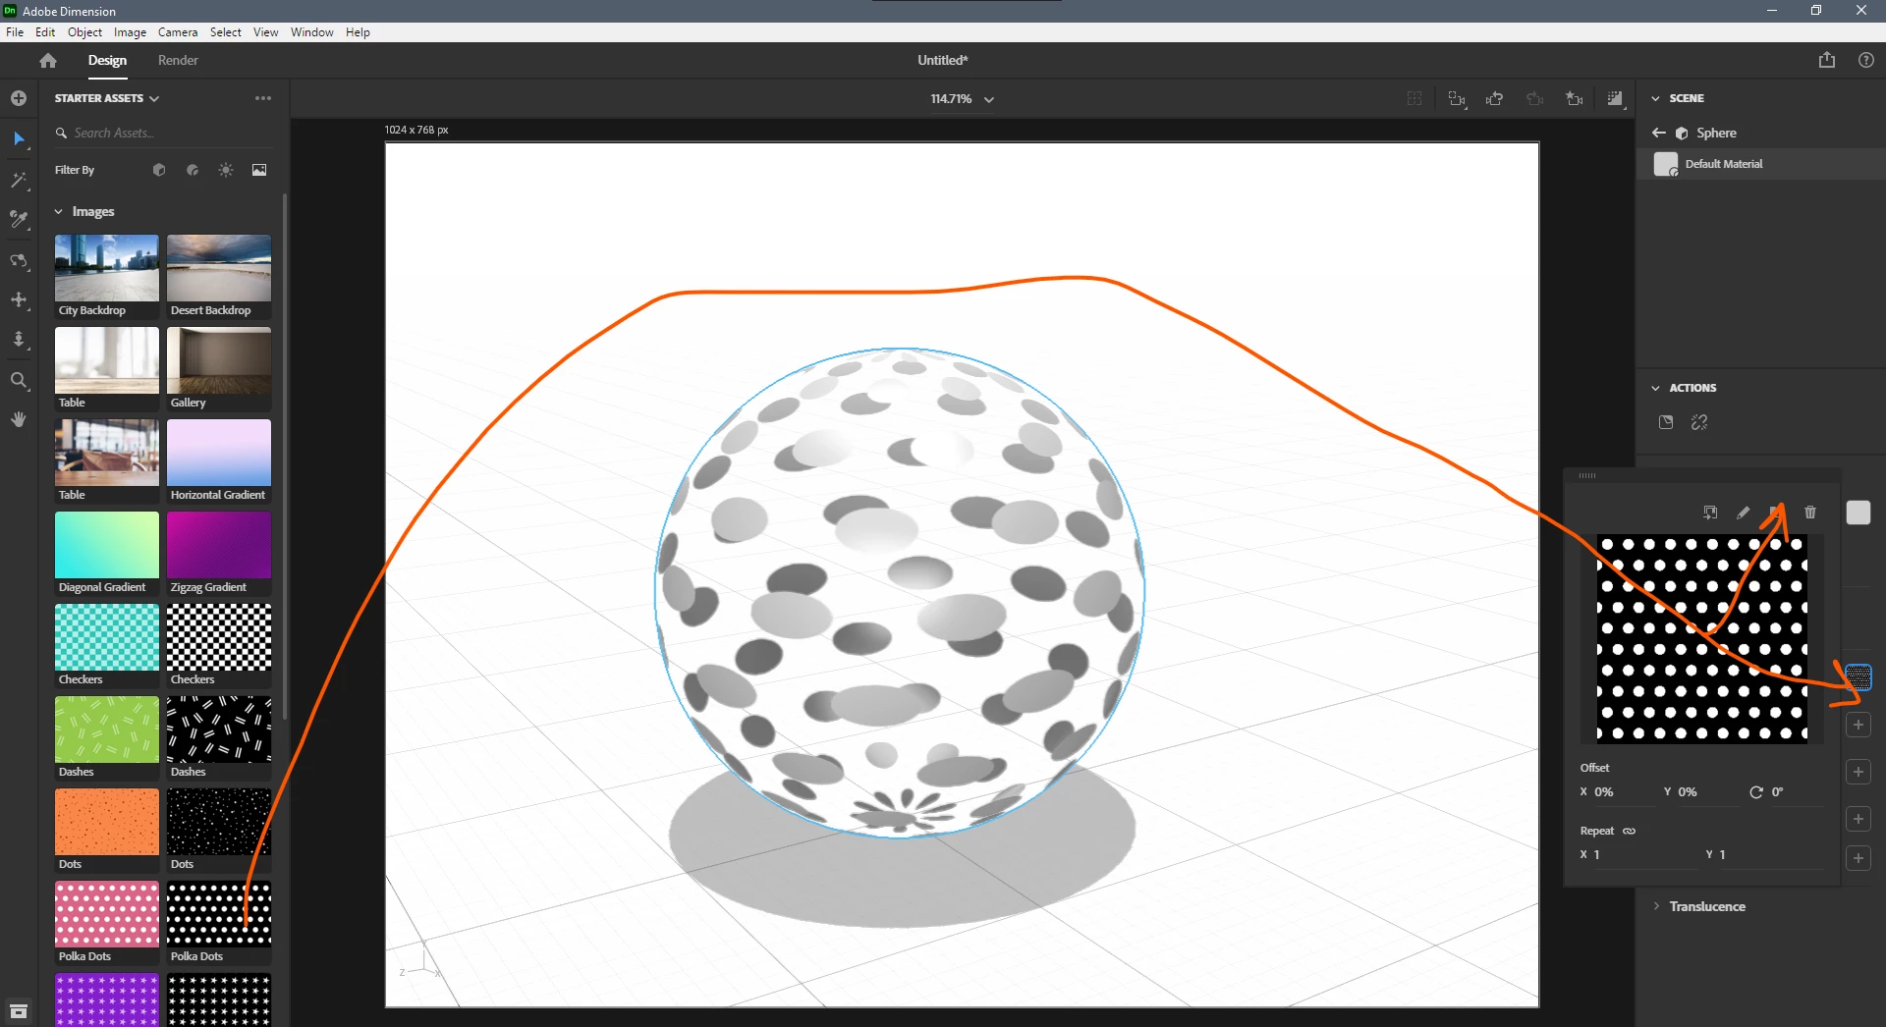Open the 114.71% zoom dropdown
The height and width of the screenshot is (1027, 1886).
pos(963,99)
